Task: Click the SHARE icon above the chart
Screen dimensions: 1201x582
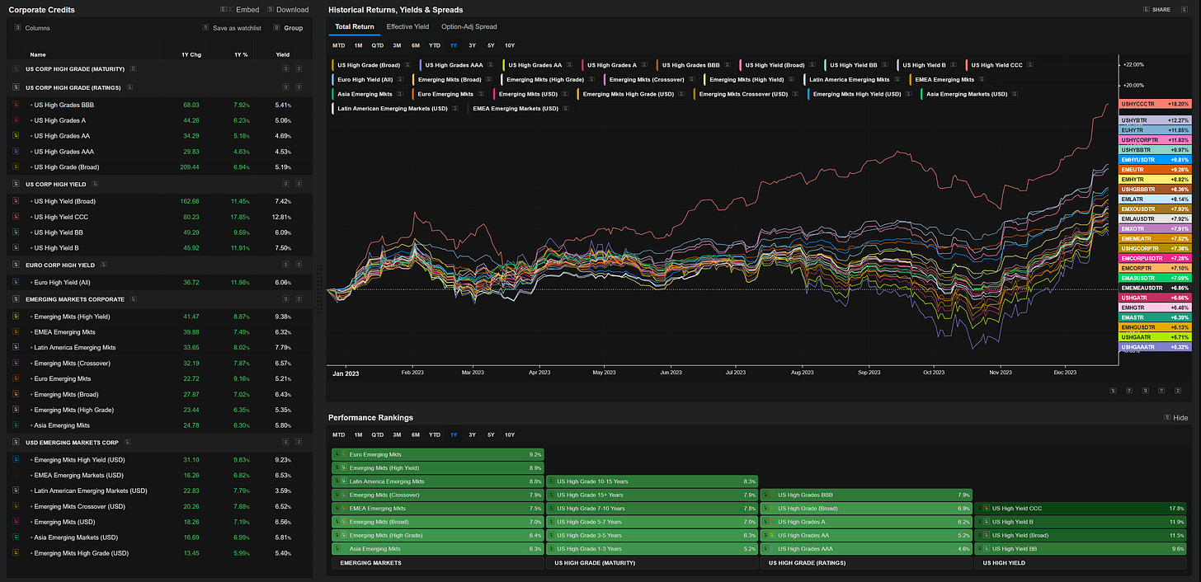Action: [x=1146, y=10]
